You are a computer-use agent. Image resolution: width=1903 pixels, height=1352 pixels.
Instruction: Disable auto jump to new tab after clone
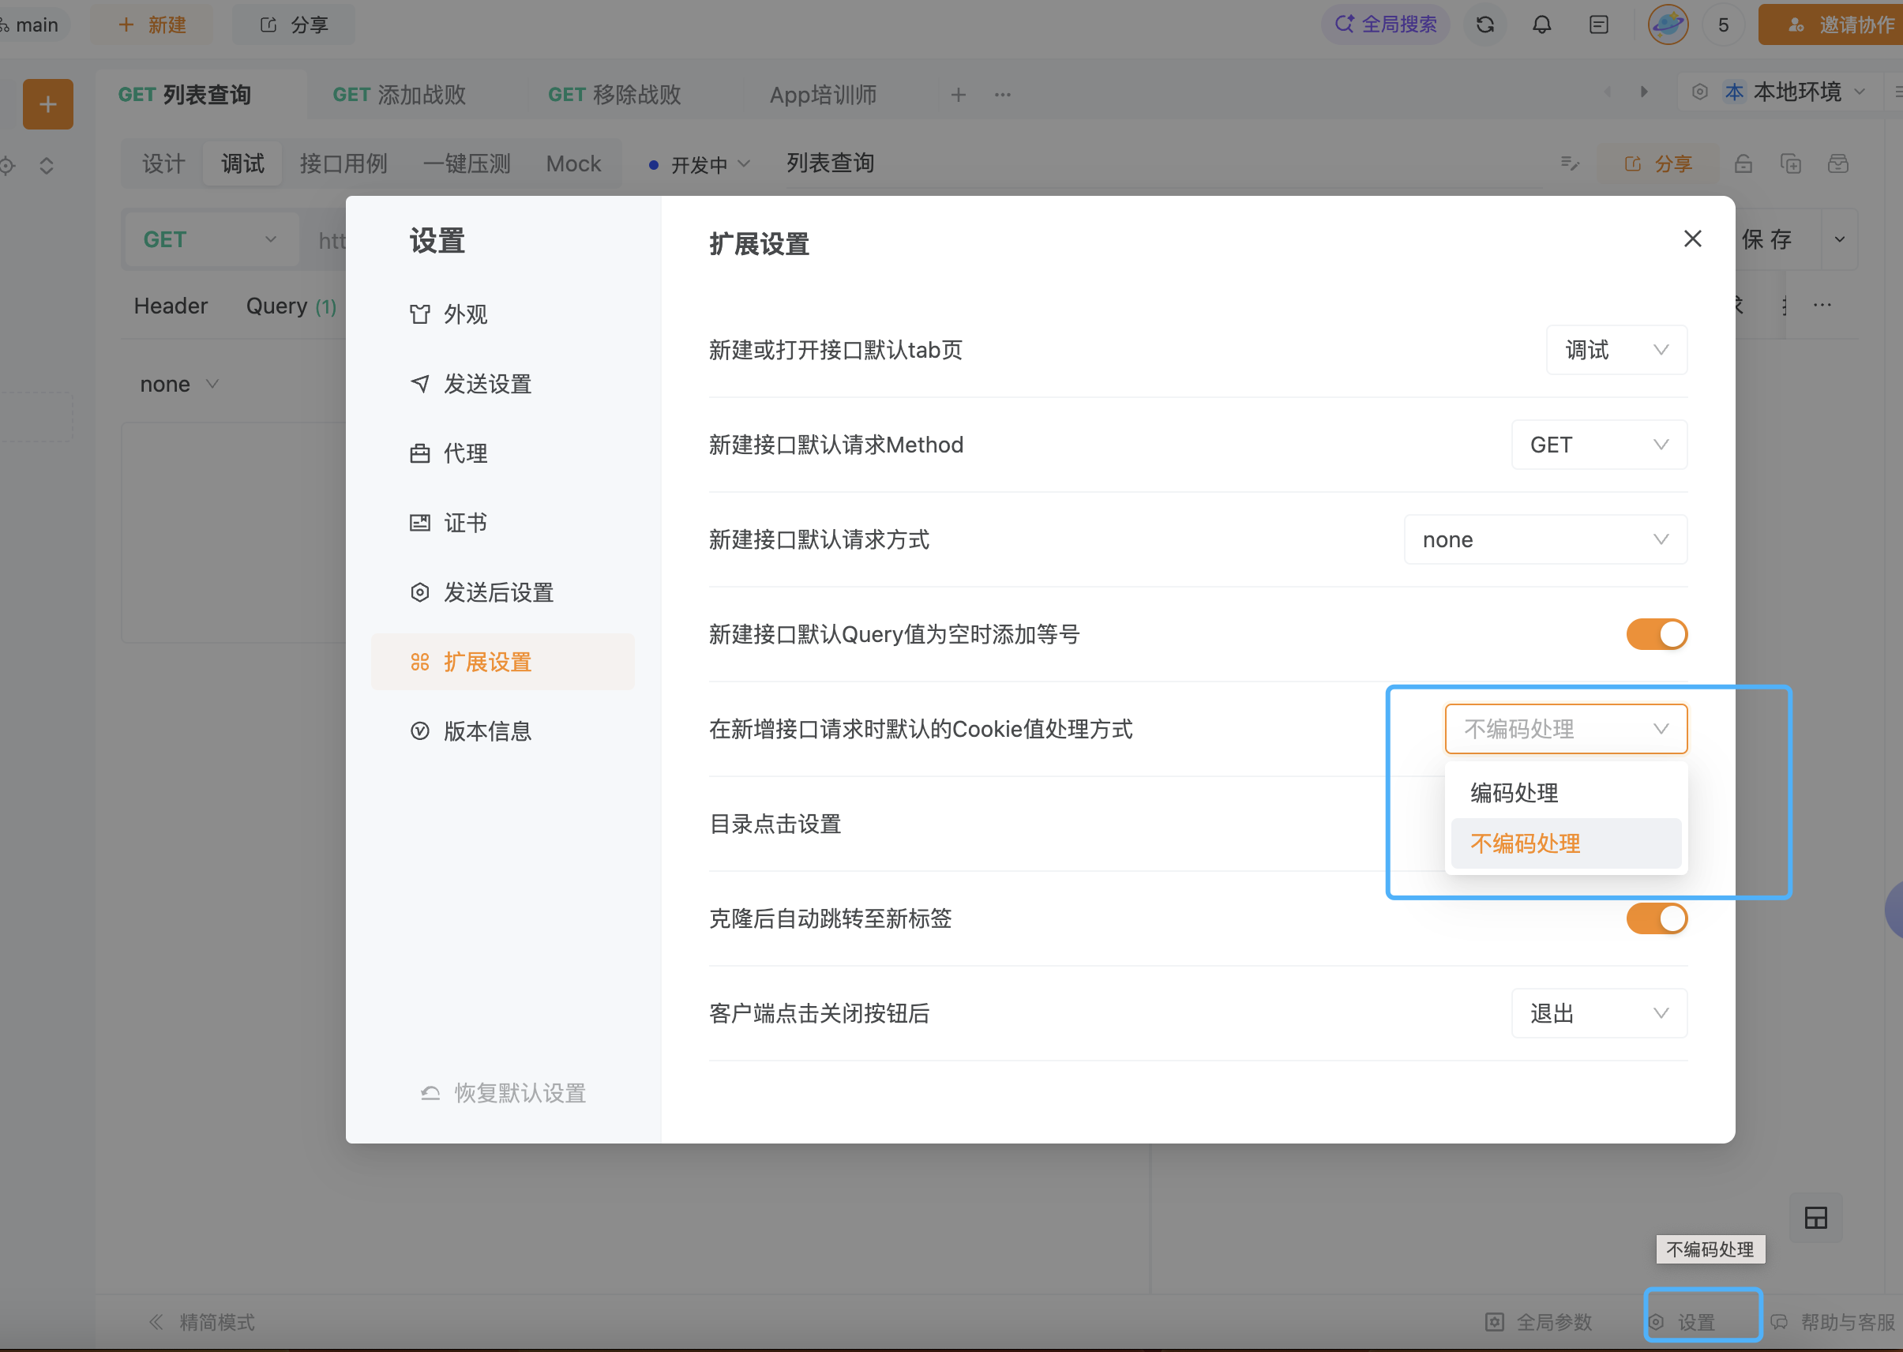coord(1657,918)
